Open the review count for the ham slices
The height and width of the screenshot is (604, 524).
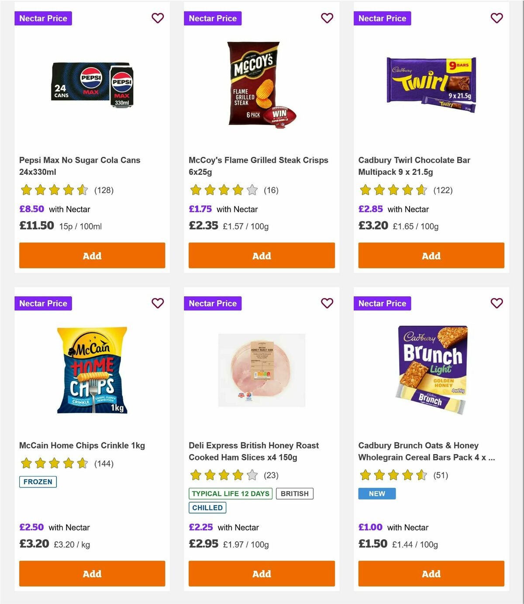(x=270, y=475)
